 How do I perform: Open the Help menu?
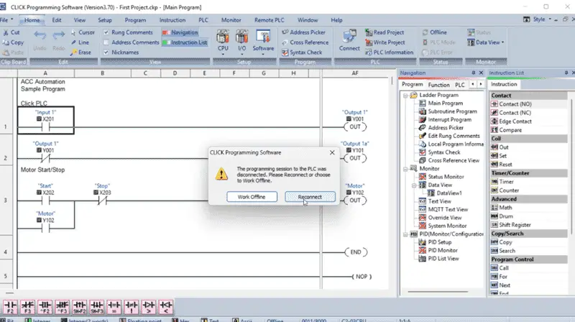tap(336, 20)
